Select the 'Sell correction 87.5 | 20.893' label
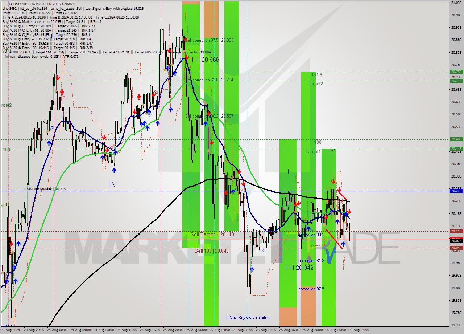Image resolution: width=464 pixels, height=334 pixels. tap(210, 40)
